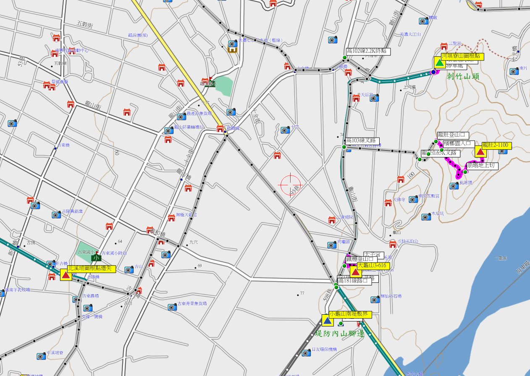Click the green waypoint dot at 高102線2.2K終點
This screenshot has width=530, height=376.
pos(344,57)
